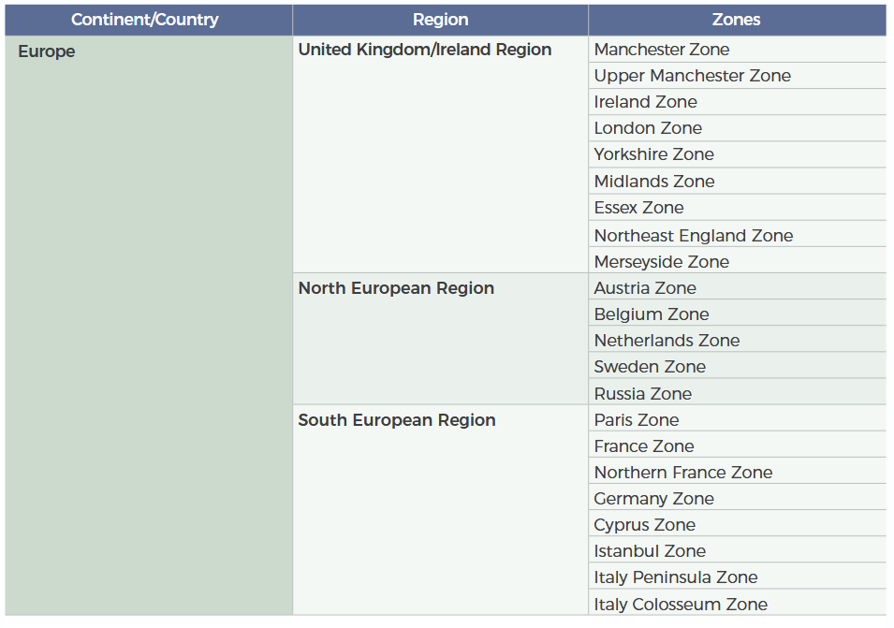This screenshot has height=628, width=894.
Task: Click the Northern France Zone row
Action: tap(682, 473)
